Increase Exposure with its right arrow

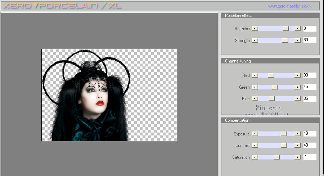tap(297, 134)
